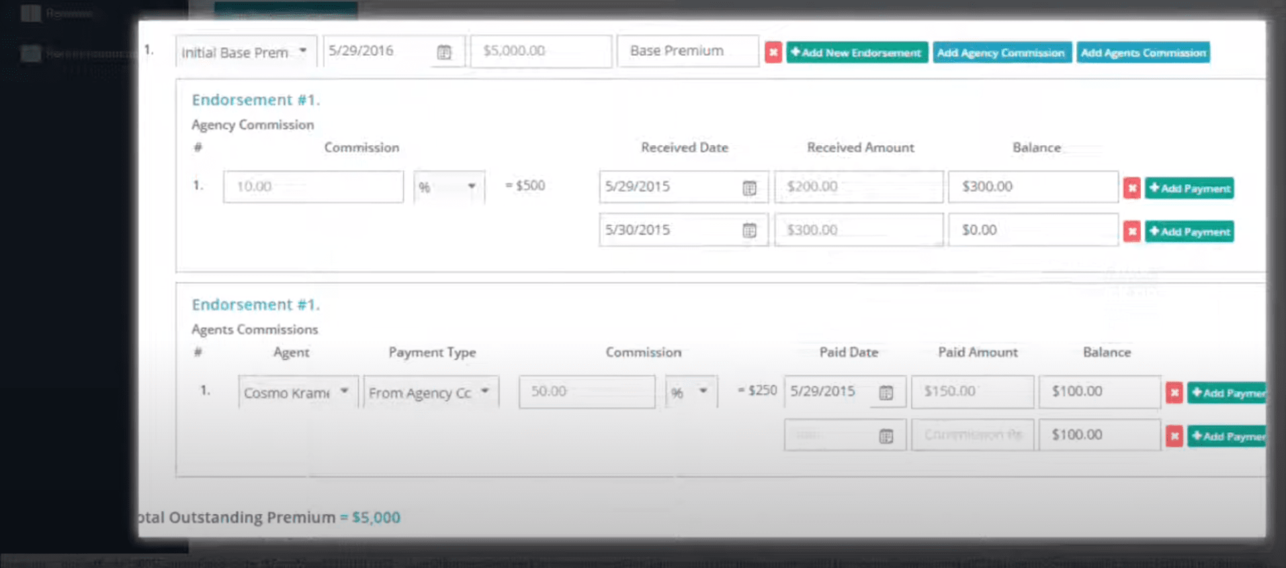1286x568 pixels.
Task: Edit the $0.00 balance field
Action: (x=1033, y=230)
